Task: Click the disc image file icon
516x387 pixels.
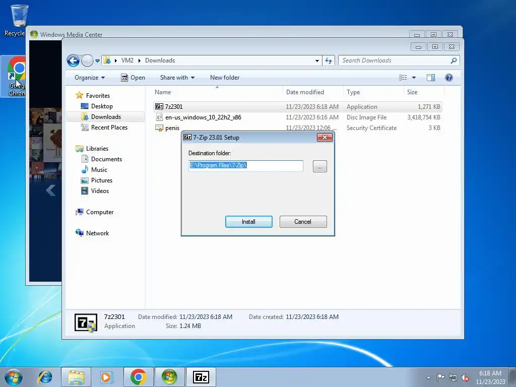Action: 159,117
